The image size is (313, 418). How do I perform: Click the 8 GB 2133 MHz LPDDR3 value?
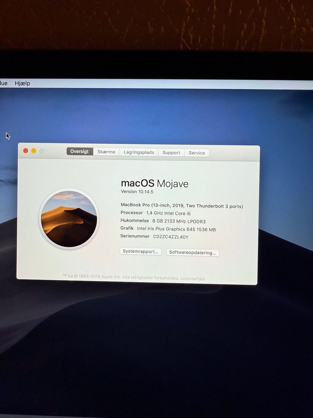[x=179, y=221]
